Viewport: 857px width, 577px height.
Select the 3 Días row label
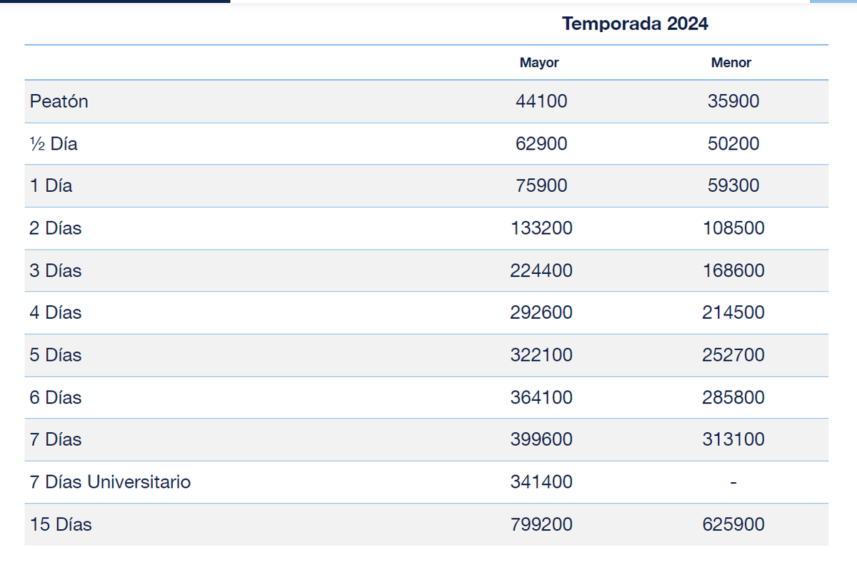(x=56, y=271)
